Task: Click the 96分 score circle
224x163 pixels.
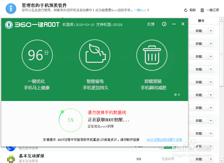Action: coord(37,55)
